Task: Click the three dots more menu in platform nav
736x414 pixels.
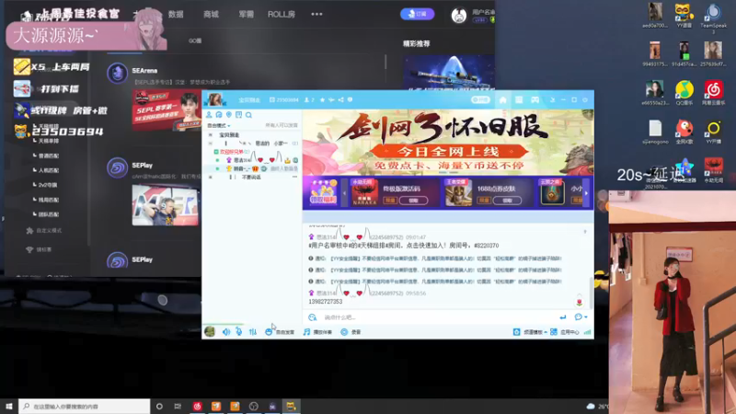Action: (x=316, y=14)
